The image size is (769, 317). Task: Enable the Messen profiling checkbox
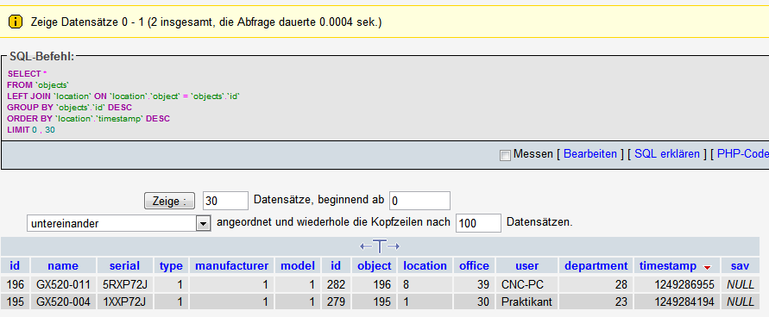click(505, 155)
